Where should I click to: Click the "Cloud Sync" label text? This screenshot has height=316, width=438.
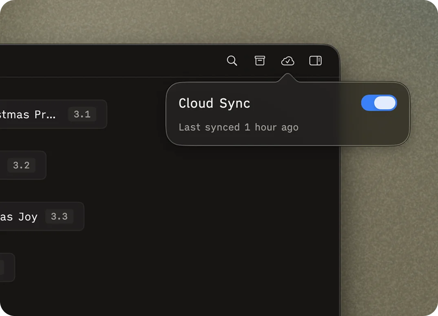214,103
